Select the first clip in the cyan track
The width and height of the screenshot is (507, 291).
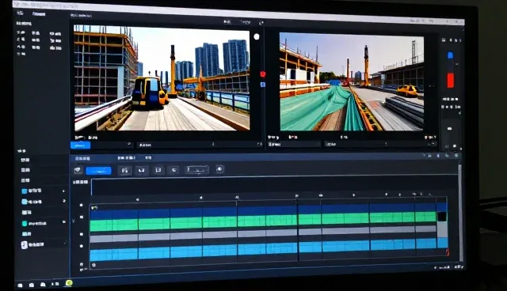[114, 254]
